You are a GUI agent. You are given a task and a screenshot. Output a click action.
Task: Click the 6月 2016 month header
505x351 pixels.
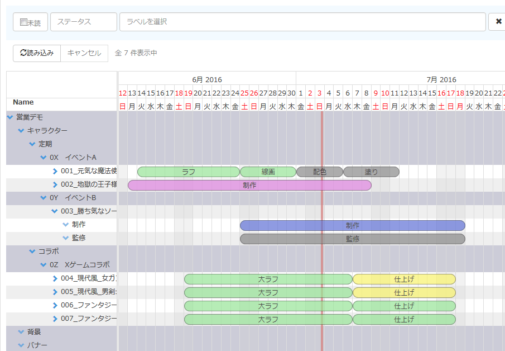coord(206,79)
